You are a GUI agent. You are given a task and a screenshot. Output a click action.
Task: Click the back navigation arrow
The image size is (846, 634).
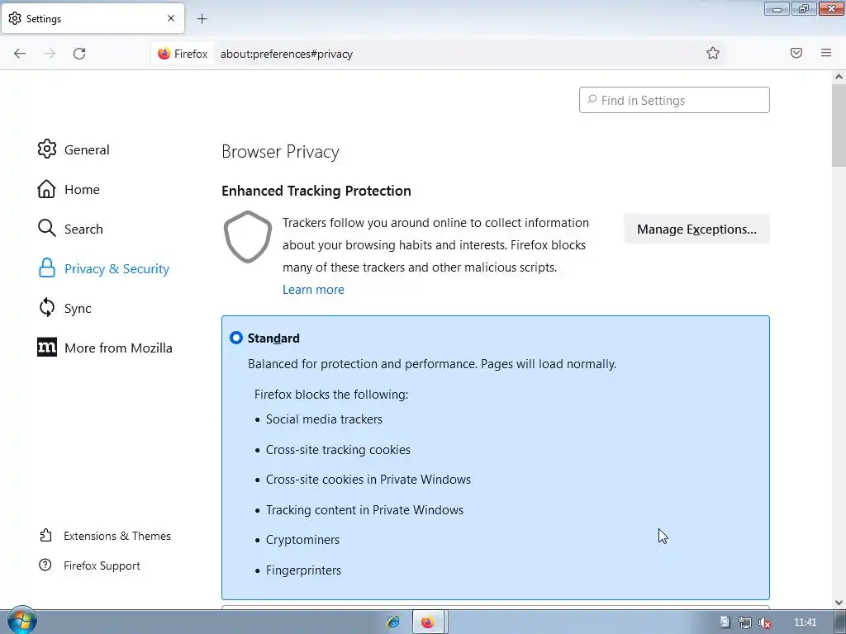[20, 54]
